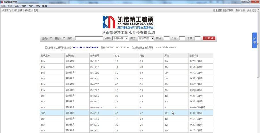Click the app icon in the title bar
This screenshot has width=260, height=133.
(2, 2)
